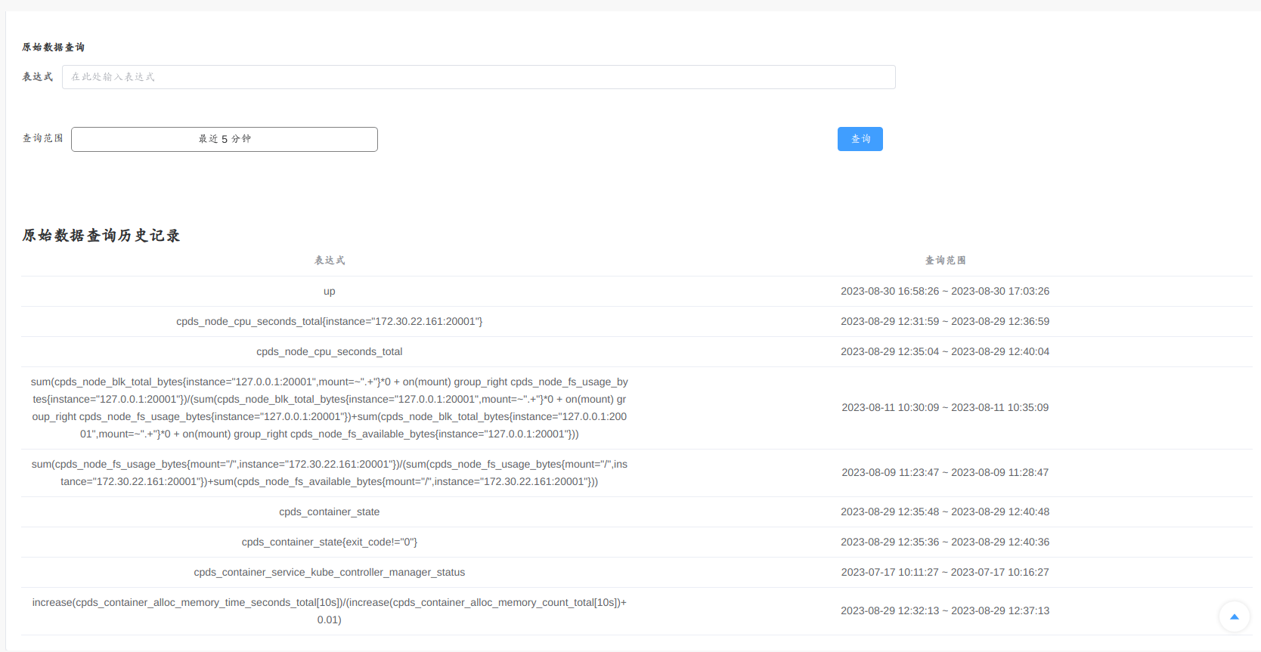Click the 2023-07-17 10:11:27 time range cell
The image size is (1261, 652).
945,573
